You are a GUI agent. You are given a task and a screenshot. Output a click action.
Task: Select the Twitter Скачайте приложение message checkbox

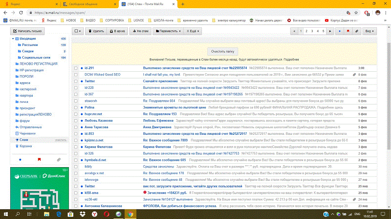tap(76, 81)
